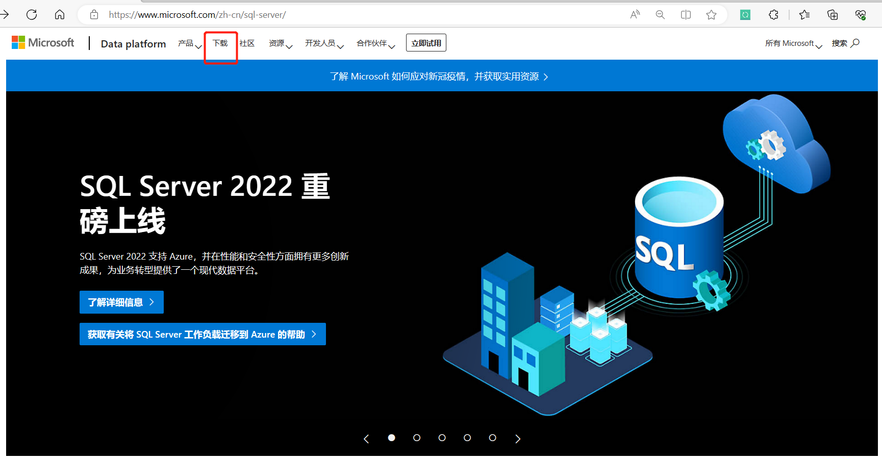Click the Microsoft logo
Image resolution: width=882 pixels, height=460 pixels.
click(43, 43)
